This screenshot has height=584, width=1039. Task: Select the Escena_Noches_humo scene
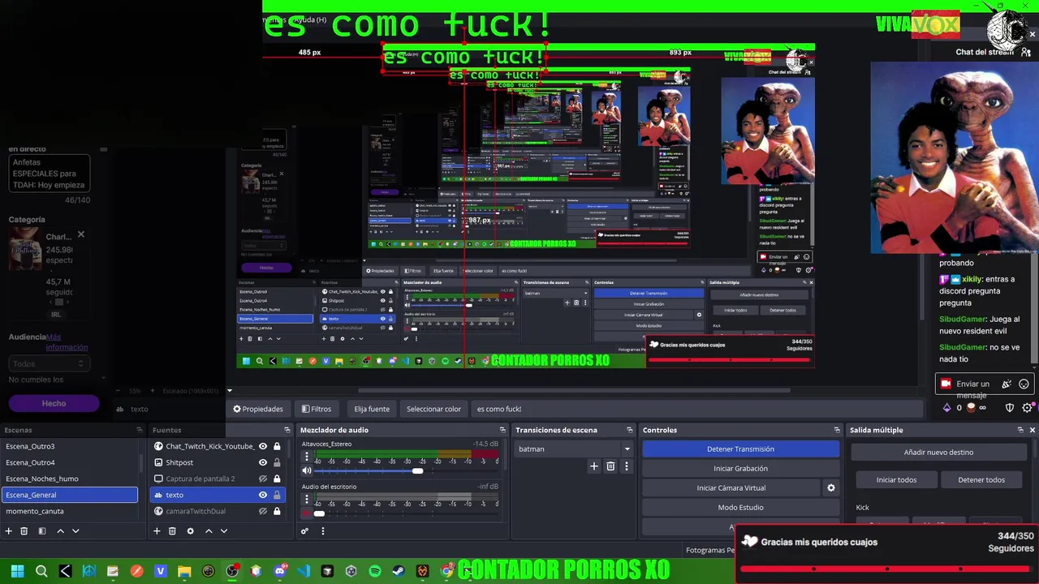tap(70, 479)
